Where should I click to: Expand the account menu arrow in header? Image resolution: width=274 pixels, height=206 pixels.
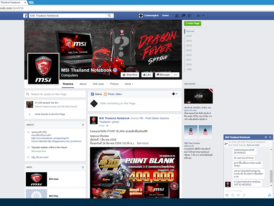point(203,16)
